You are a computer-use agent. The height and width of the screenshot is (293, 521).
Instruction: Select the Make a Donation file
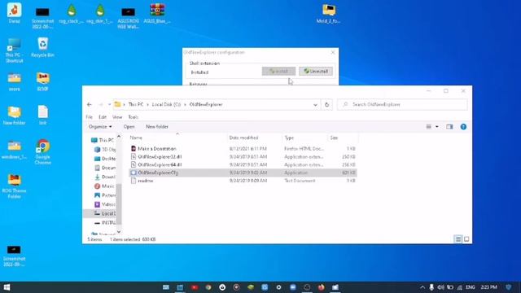(157, 148)
